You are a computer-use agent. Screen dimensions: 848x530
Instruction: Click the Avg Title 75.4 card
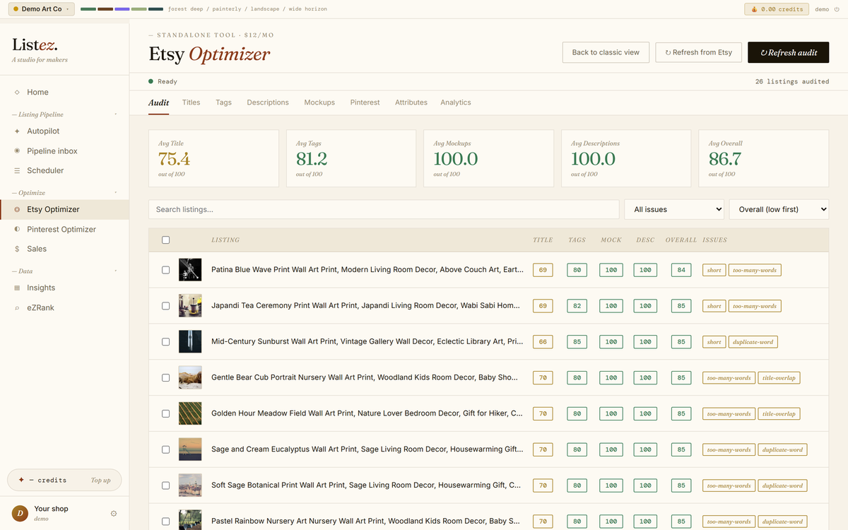coord(213,158)
